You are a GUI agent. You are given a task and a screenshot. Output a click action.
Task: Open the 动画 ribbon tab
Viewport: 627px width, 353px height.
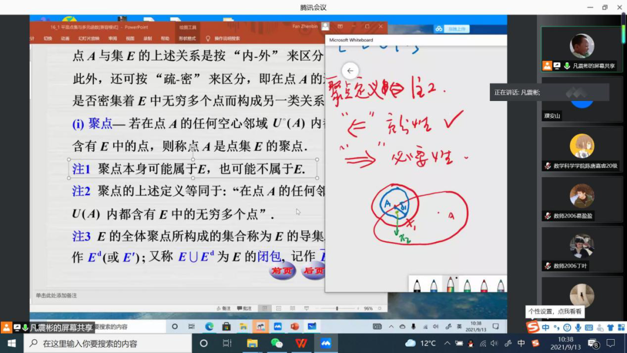tap(65, 38)
